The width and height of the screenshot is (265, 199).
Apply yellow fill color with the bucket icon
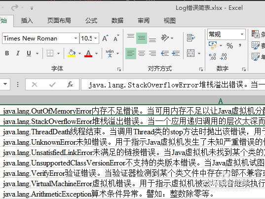click(x=72, y=53)
